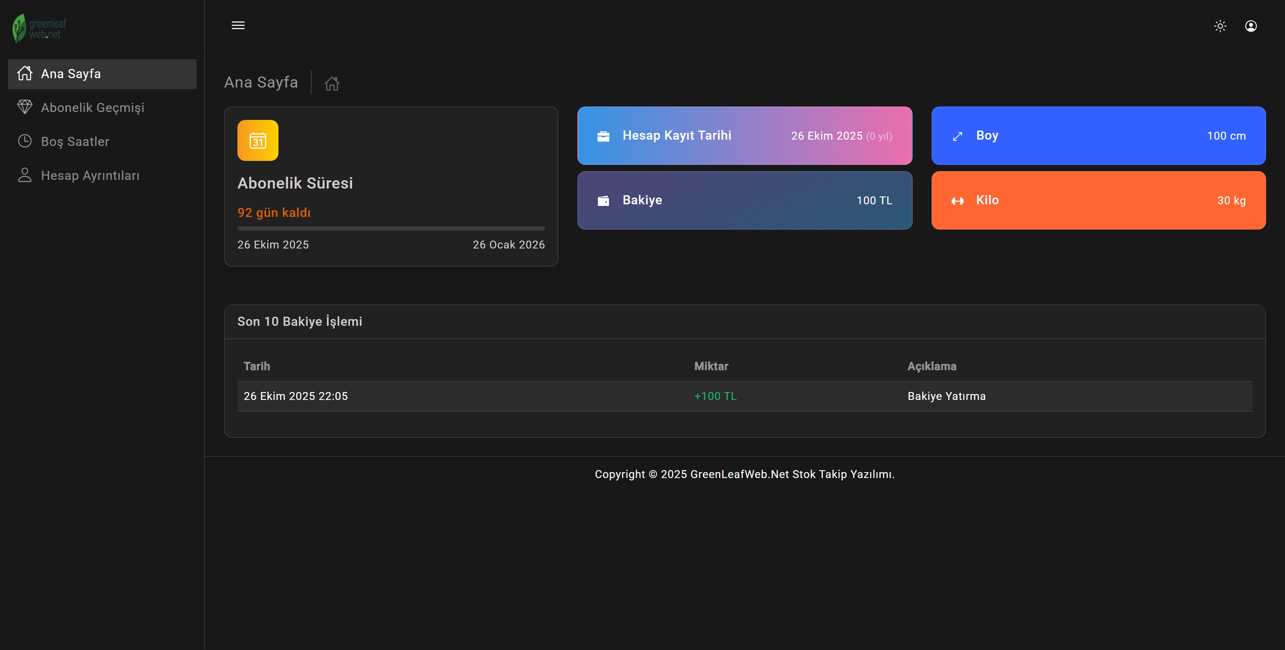Click the house icon beside Ana Sayfa
This screenshot has width=1285, height=650.
(25, 73)
